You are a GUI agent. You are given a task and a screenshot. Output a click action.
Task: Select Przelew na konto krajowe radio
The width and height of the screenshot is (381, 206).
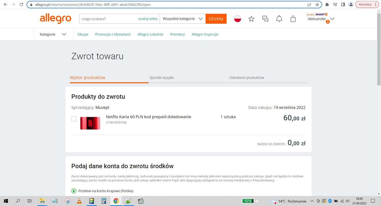click(74, 191)
